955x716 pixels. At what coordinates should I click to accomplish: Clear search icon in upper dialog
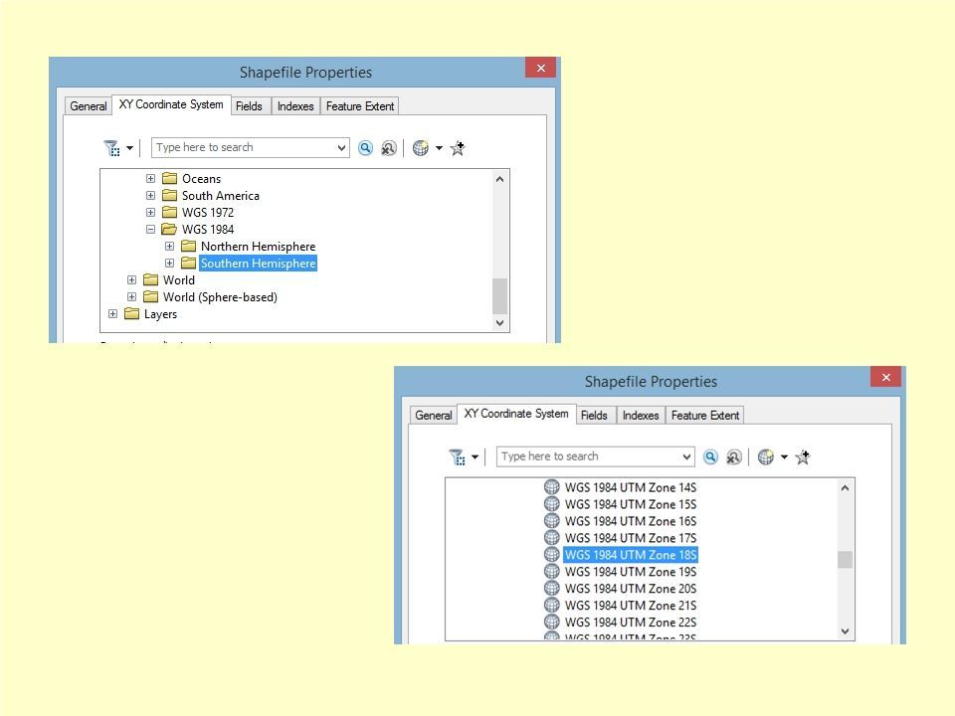coord(389,148)
